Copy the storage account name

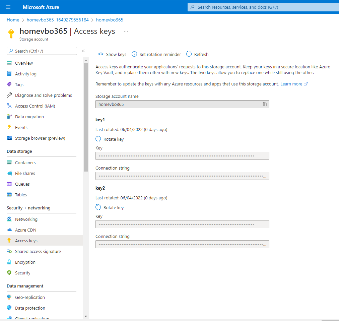click(x=265, y=104)
